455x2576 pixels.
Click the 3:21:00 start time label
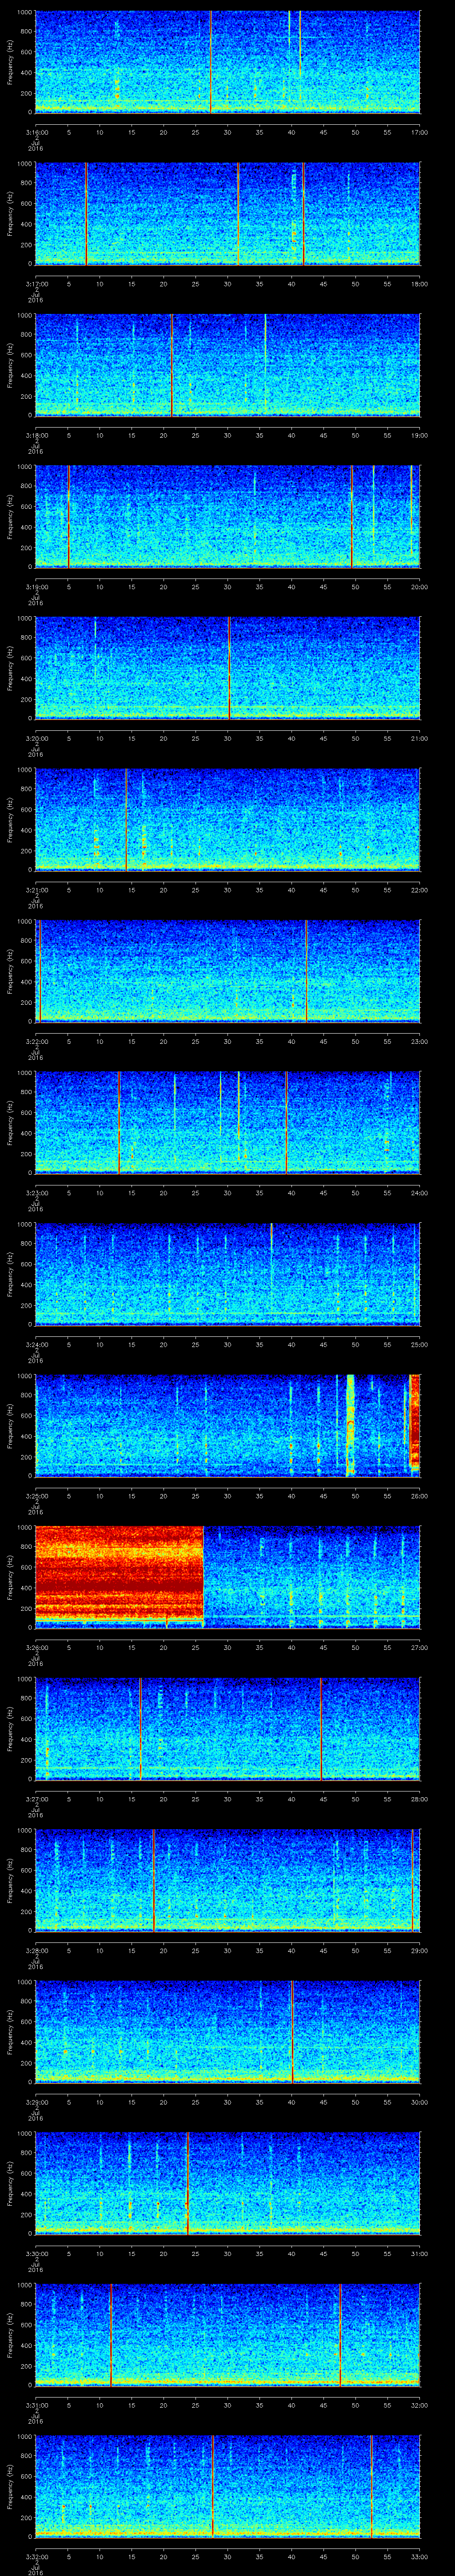click(37, 890)
